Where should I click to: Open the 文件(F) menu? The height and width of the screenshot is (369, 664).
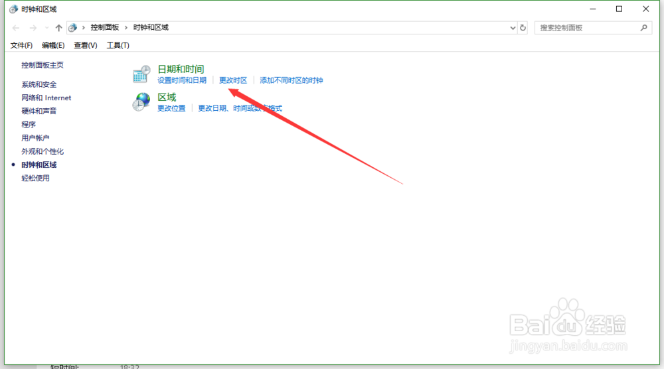click(x=21, y=45)
